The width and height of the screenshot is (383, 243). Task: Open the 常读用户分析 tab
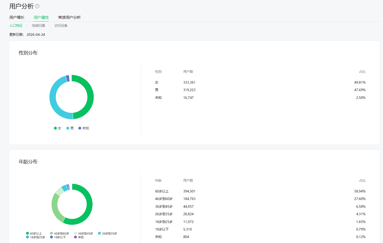pyautogui.click(x=69, y=17)
